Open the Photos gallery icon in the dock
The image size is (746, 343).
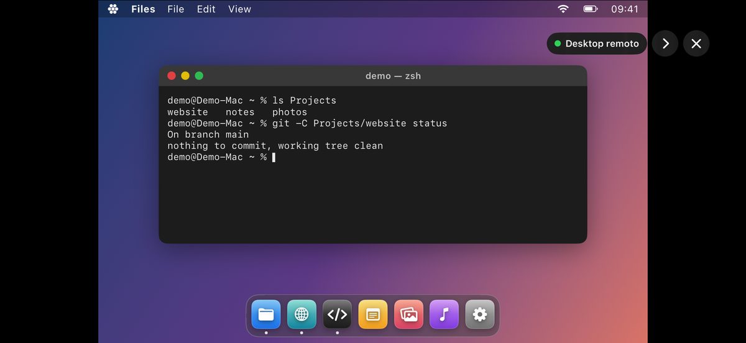click(408, 314)
